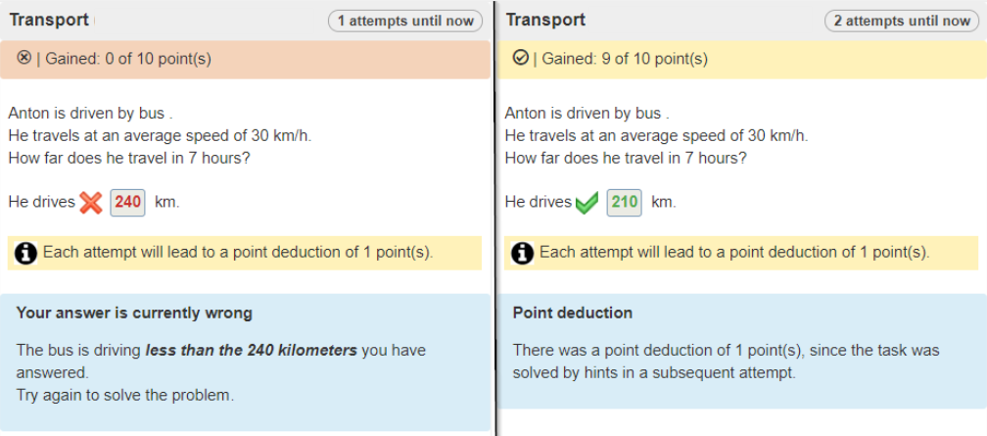This screenshot has width=987, height=436.
Task: Click the '2 attempts until now' badge
Action: [902, 21]
